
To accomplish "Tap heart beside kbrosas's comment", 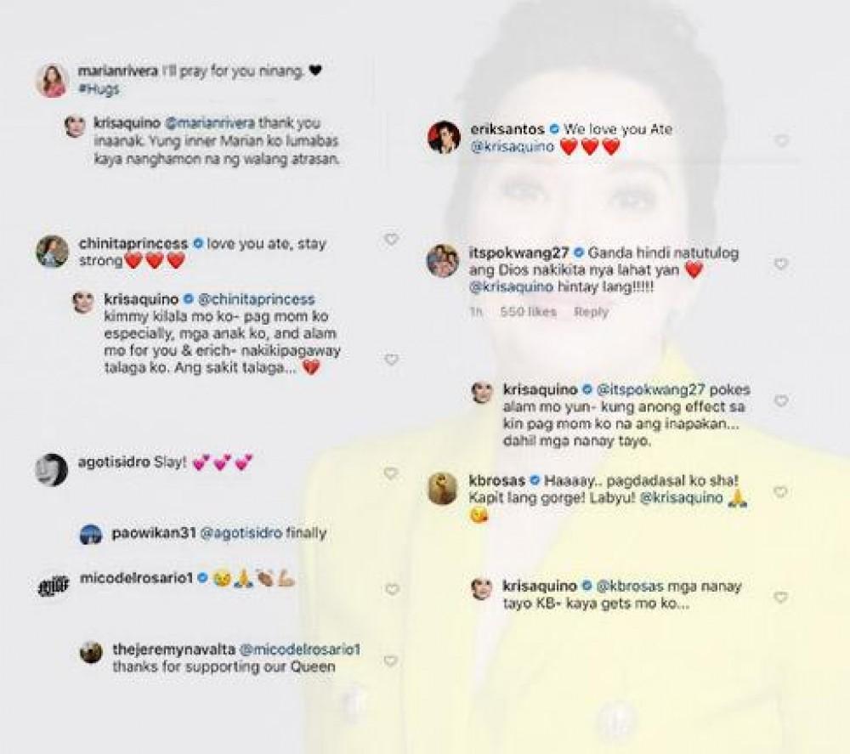I will tap(780, 491).
